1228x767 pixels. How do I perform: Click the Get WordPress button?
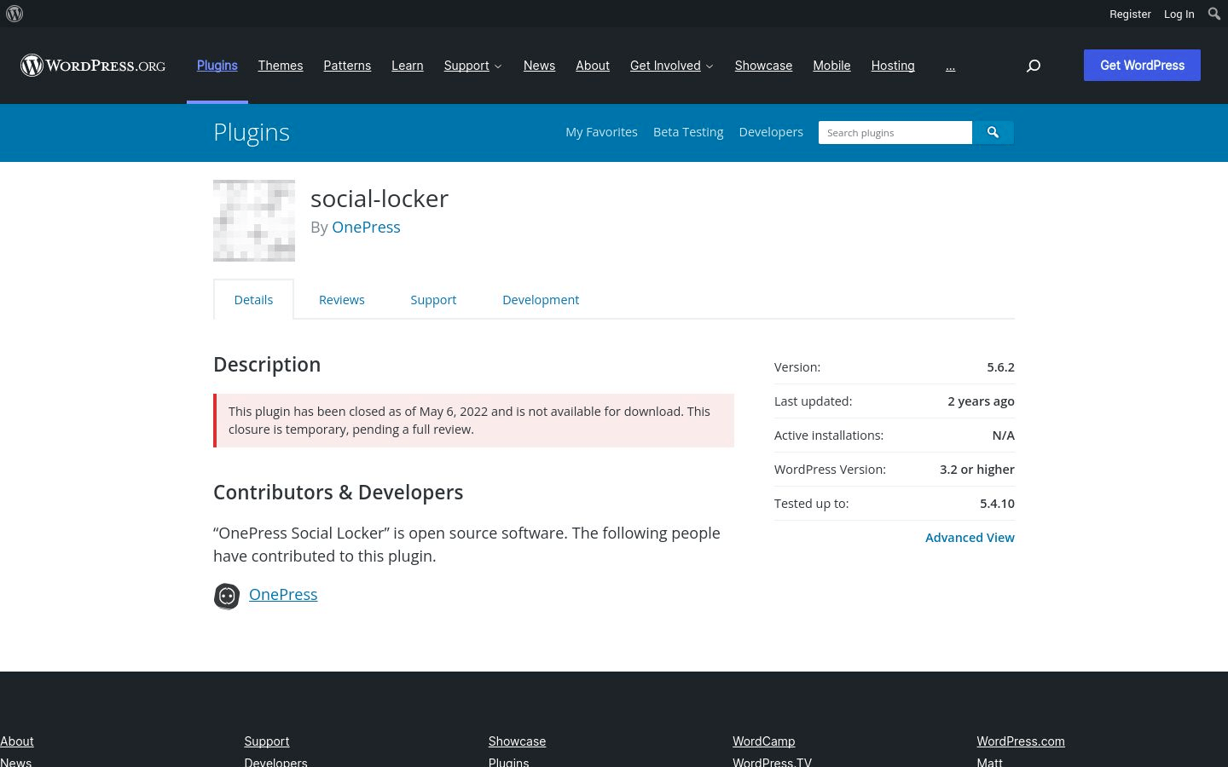coord(1142,66)
